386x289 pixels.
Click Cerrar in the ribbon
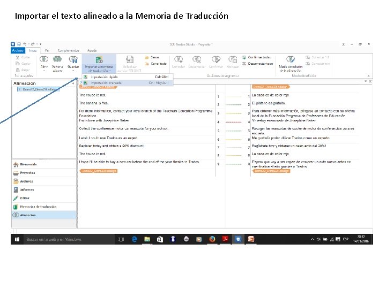coord(152,57)
